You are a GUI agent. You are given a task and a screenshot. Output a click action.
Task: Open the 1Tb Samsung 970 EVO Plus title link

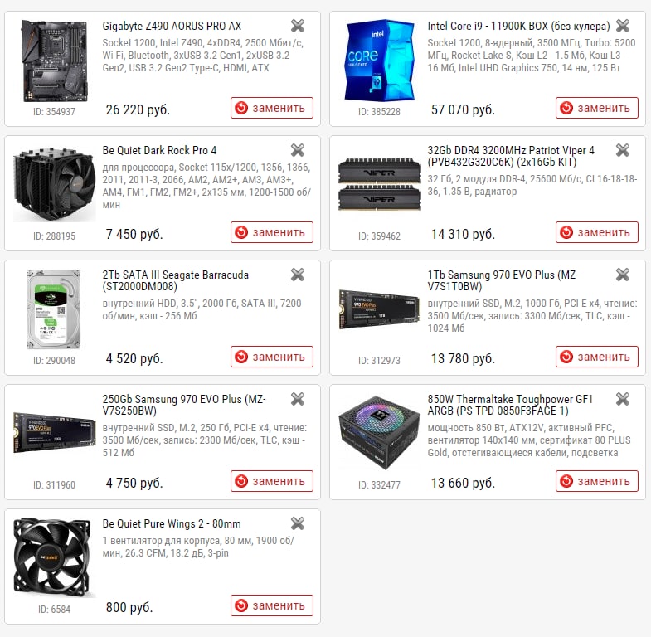click(503, 280)
